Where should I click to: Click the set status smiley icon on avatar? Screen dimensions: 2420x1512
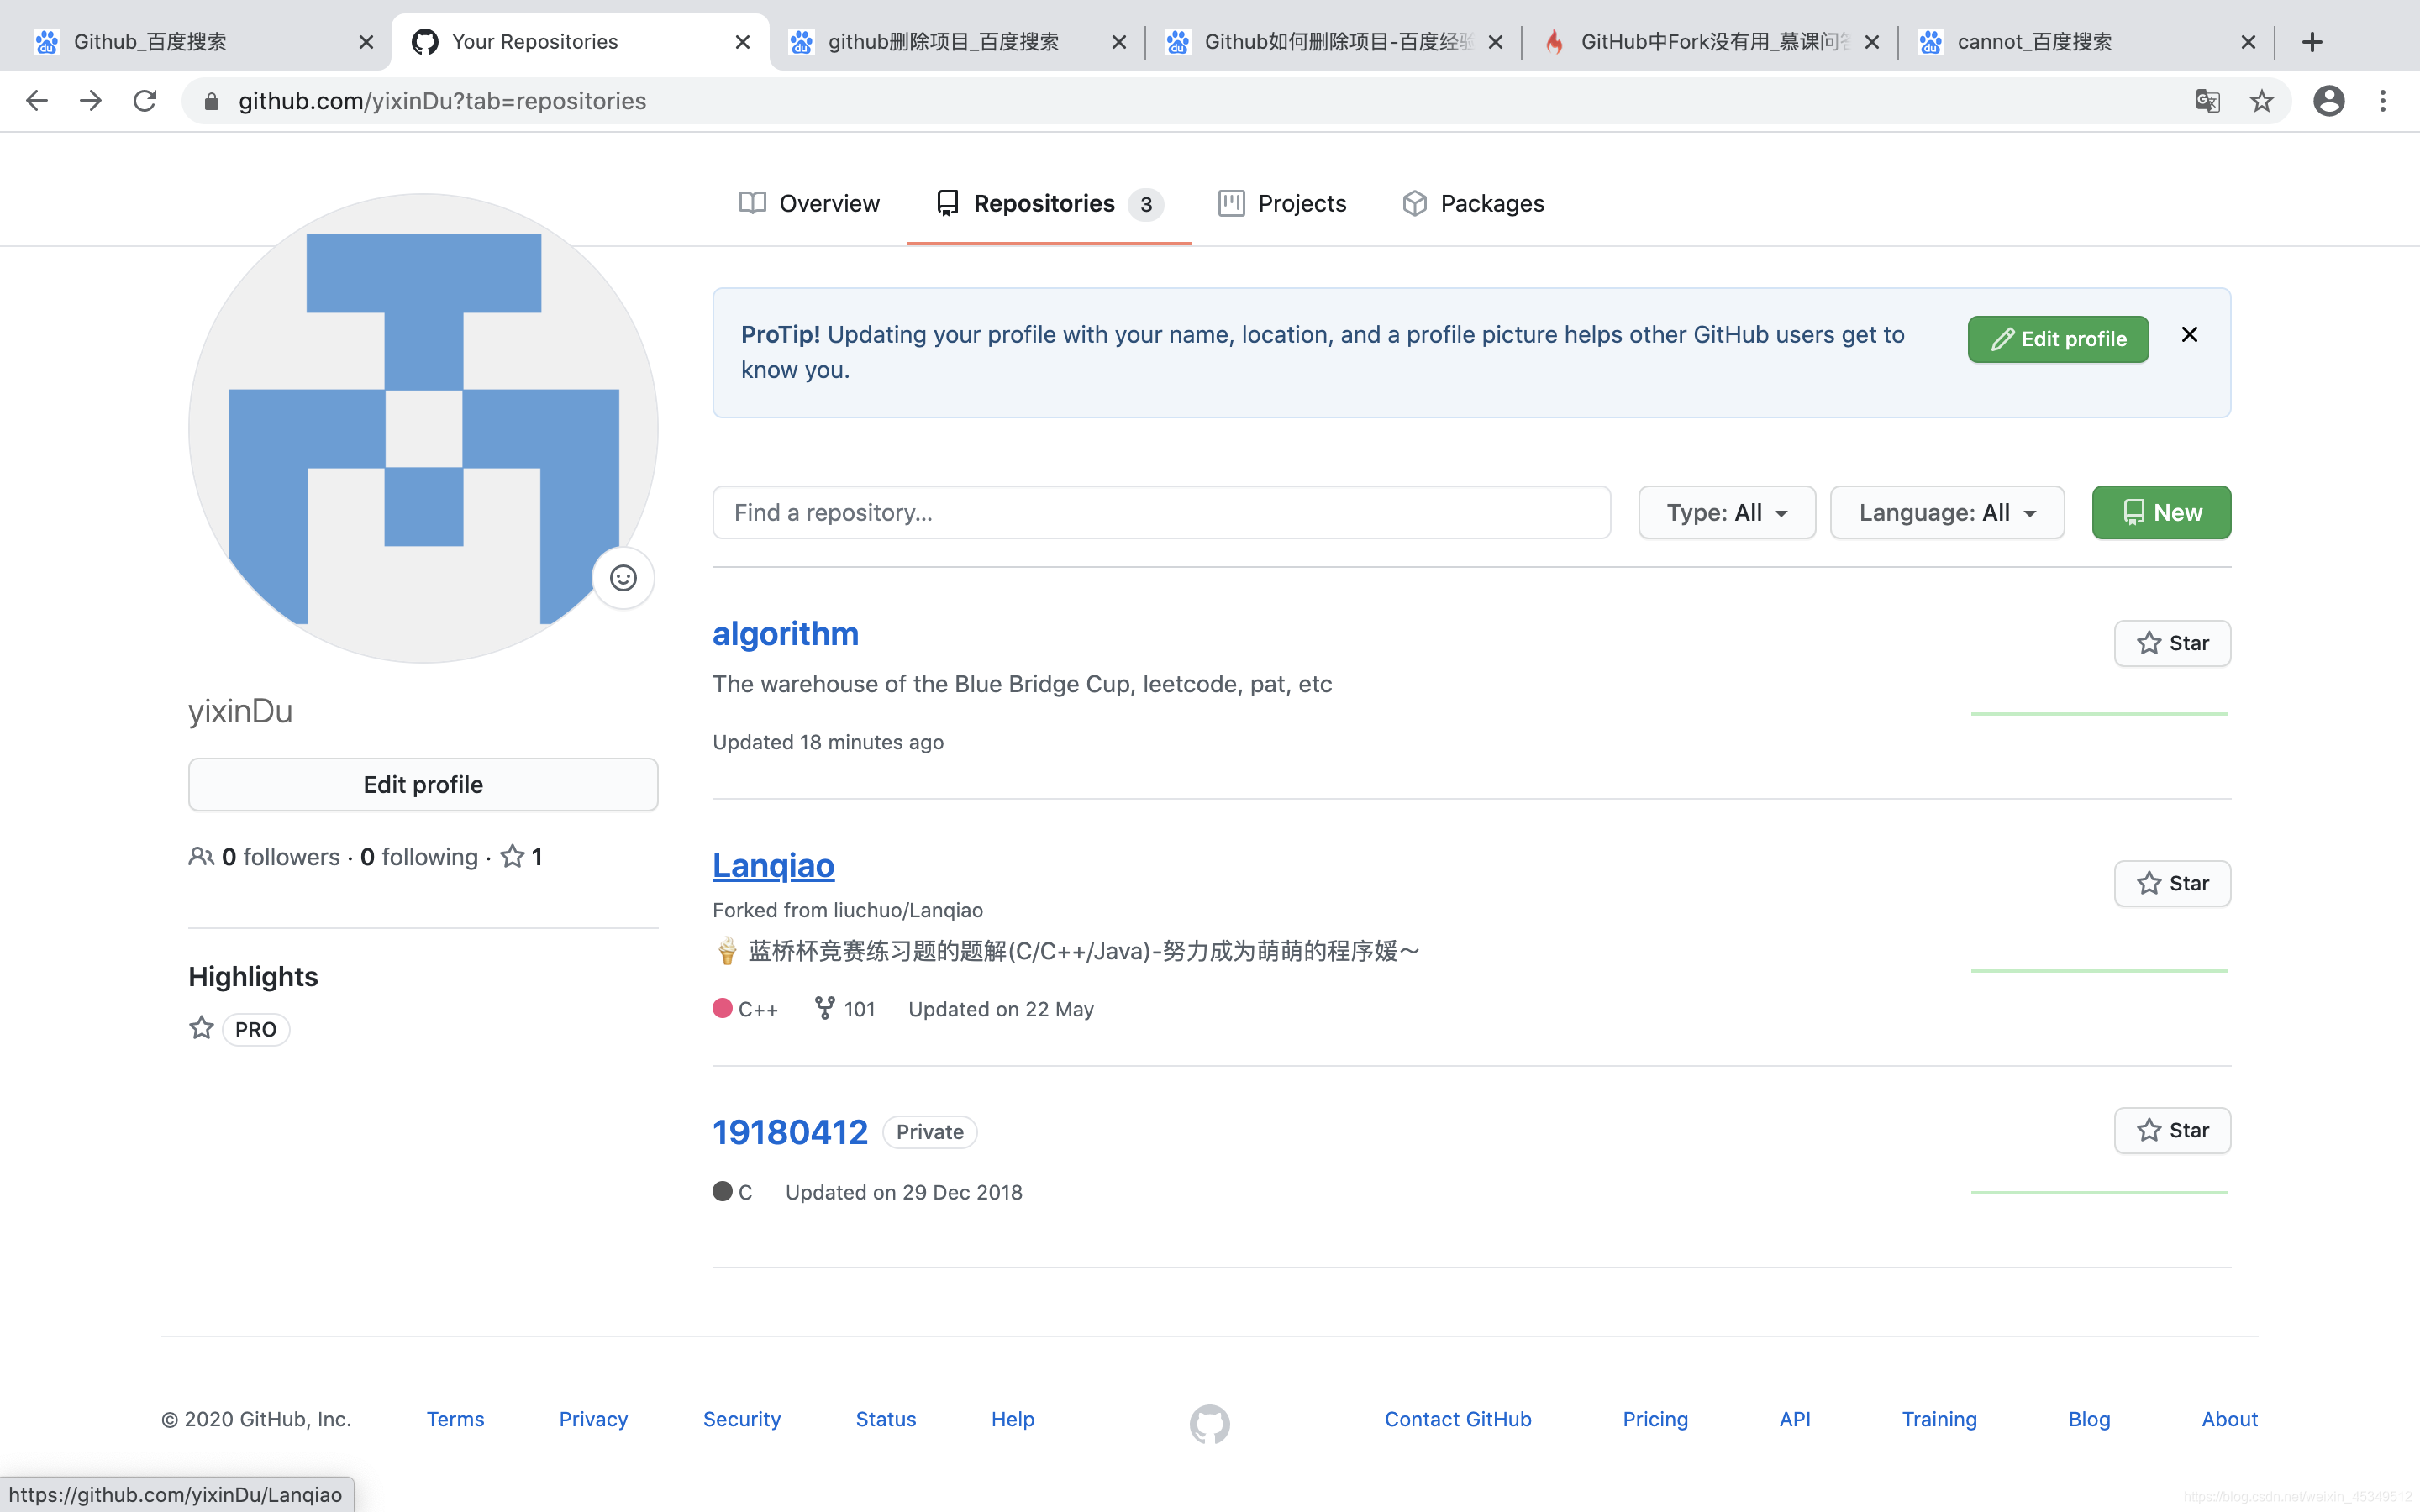[x=623, y=578]
